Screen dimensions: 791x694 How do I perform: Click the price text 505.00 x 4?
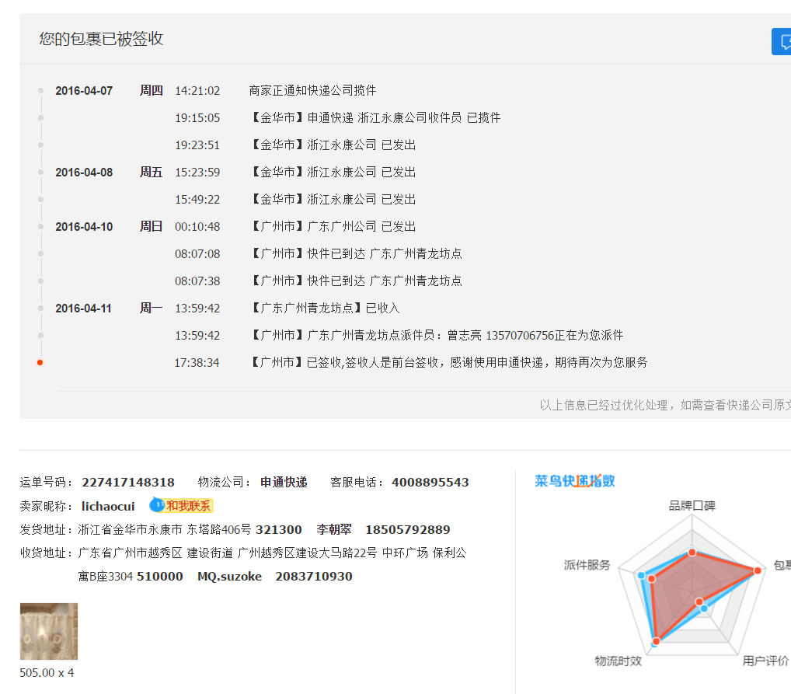(47, 673)
